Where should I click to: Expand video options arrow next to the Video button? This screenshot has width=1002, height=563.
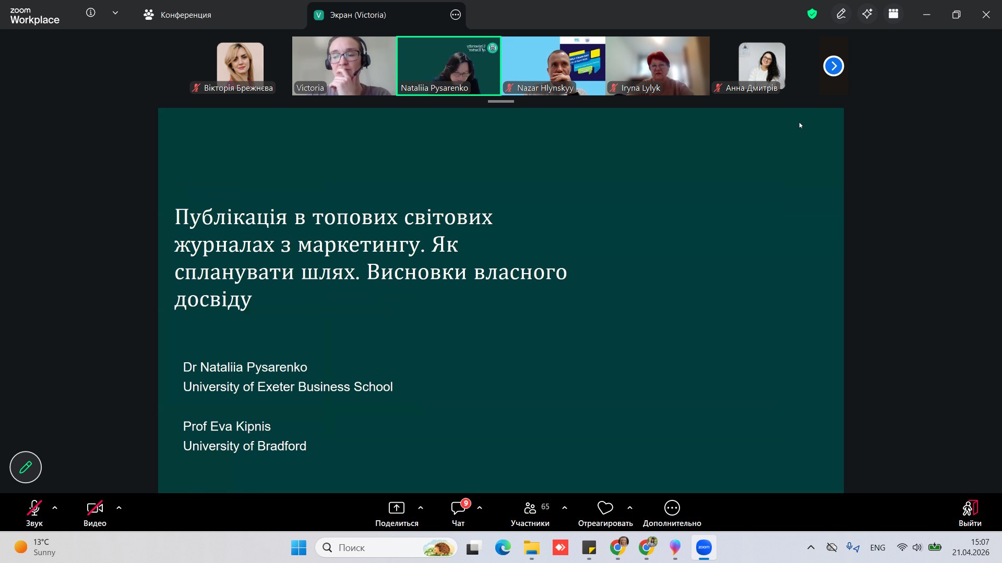(x=119, y=508)
